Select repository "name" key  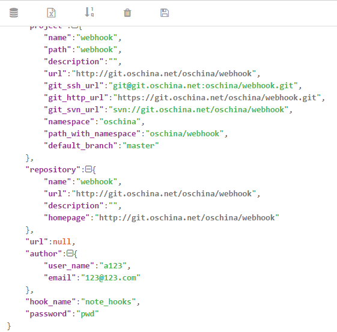point(57,182)
